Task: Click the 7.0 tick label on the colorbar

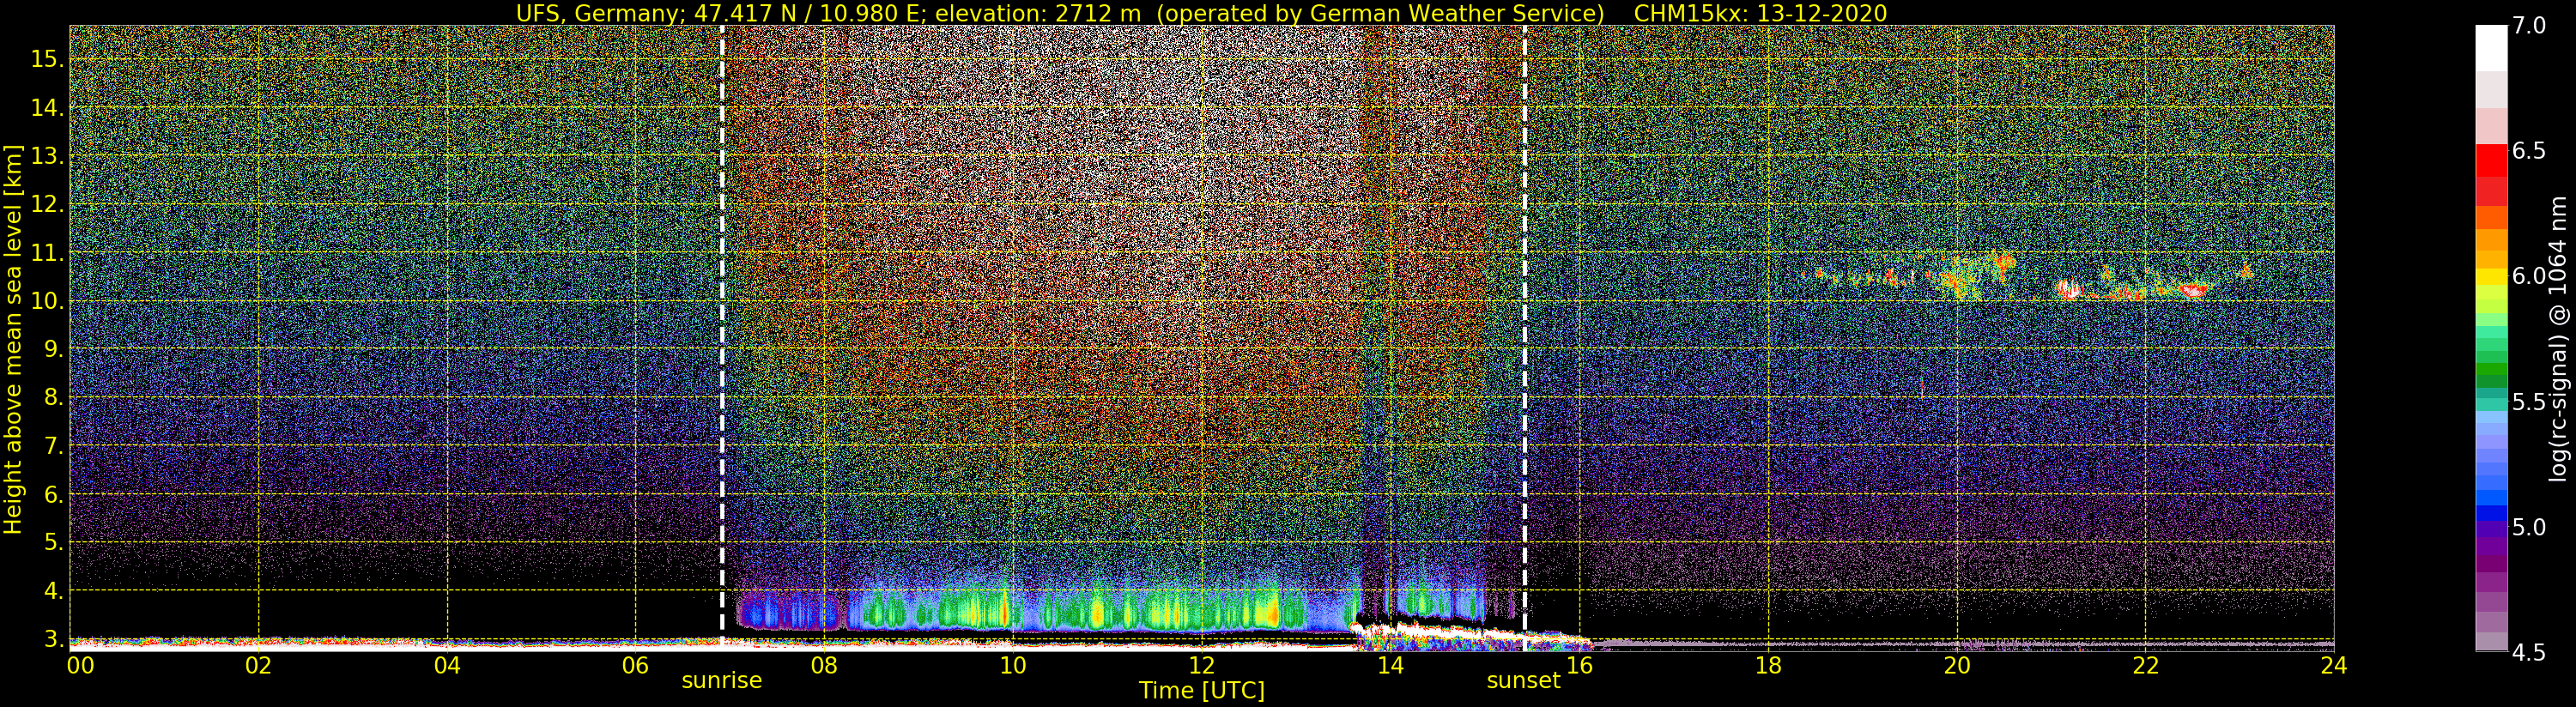Action: pos(2528,26)
